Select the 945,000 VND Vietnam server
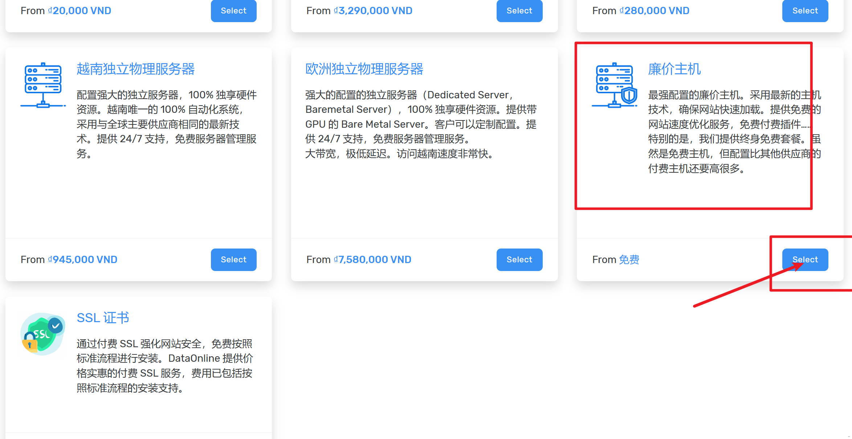The width and height of the screenshot is (852, 439). tap(233, 260)
